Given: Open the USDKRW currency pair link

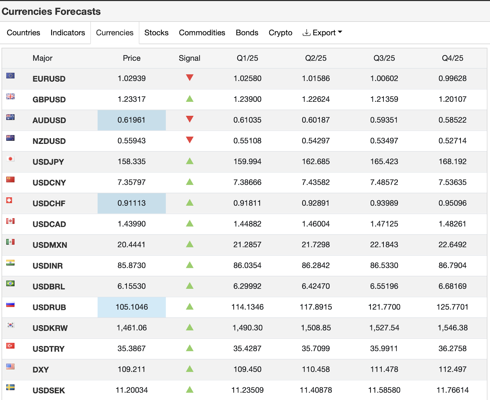Looking at the screenshot, I should point(50,328).
